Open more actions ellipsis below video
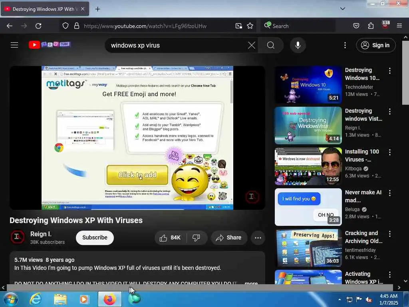The height and width of the screenshot is (307, 409). pyautogui.click(x=258, y=237)
